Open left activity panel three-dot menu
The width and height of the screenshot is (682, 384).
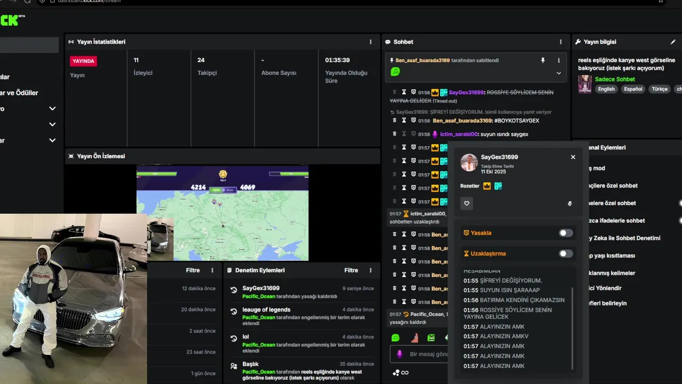pos(213,270)
